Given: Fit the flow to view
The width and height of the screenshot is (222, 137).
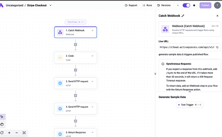Looking at the screenshot, I should tap(24, 133).
